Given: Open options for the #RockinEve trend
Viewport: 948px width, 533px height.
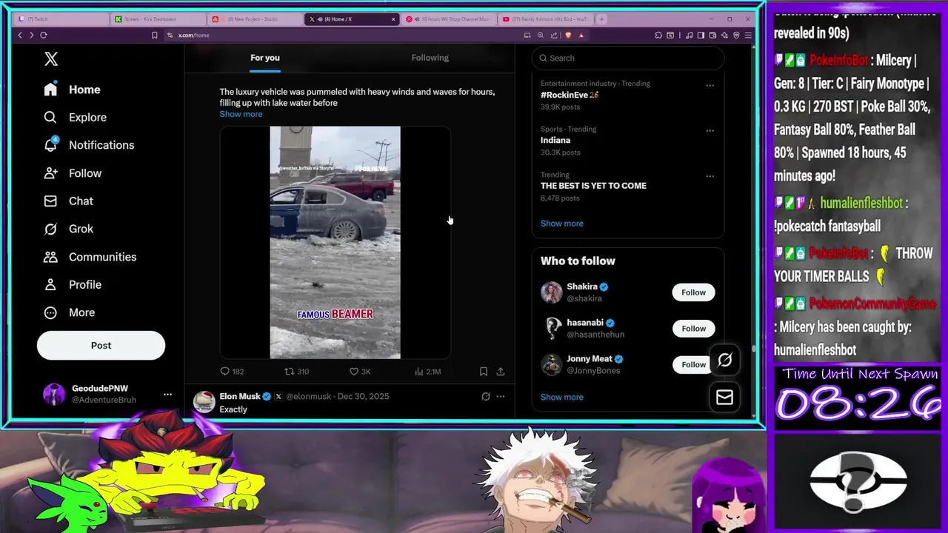Looking at the screenshot, I should [710, 86].
